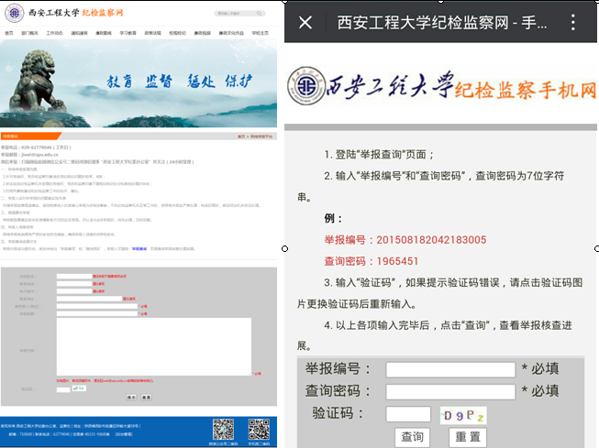Viewport: 599px width, 448px height.
Task: Click the 查询 button
Action: pos(412,437)
